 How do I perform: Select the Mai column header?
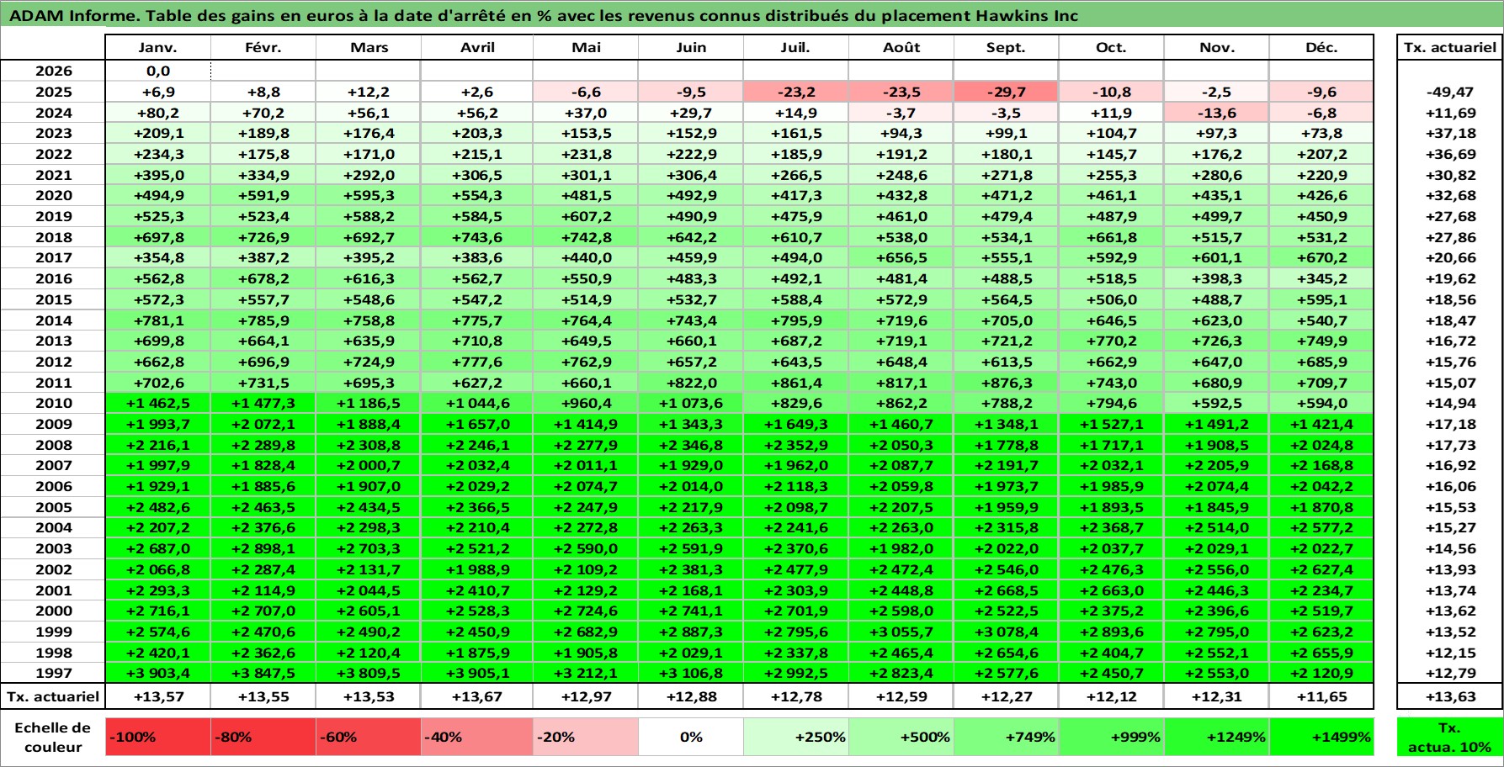[x=586, y=47]
